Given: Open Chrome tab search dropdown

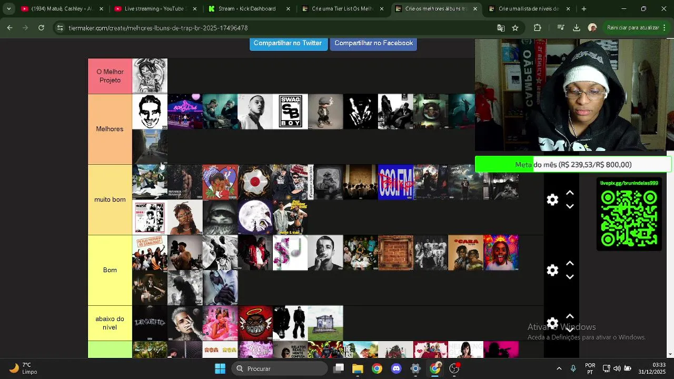Looking at the screenshot, I should coord(8,9).
